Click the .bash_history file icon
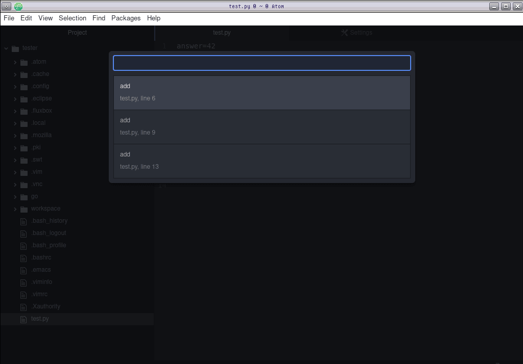 pos(23,221)
